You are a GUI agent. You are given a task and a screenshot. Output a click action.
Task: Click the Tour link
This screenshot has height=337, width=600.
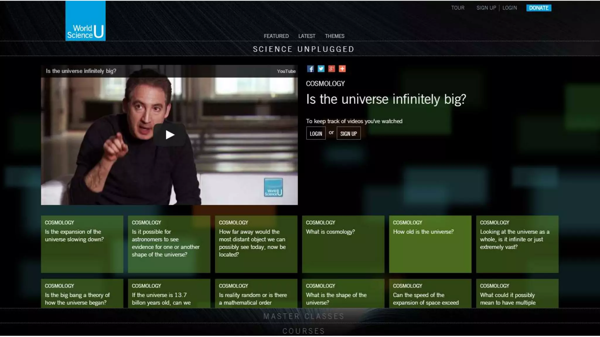(457, 8)
